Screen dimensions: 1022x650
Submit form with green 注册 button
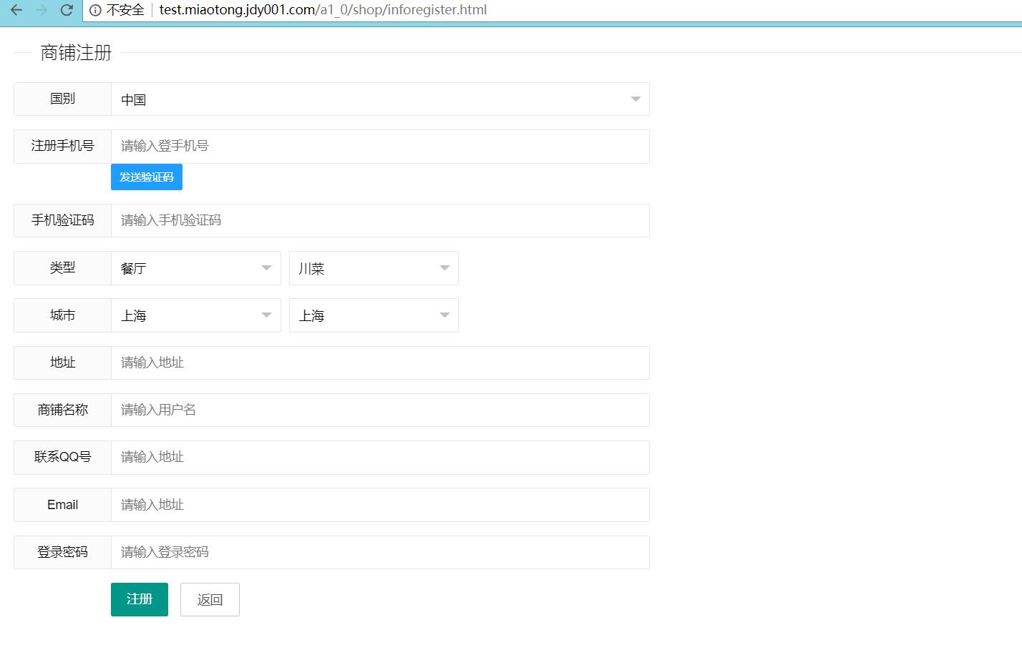point(139,599)
